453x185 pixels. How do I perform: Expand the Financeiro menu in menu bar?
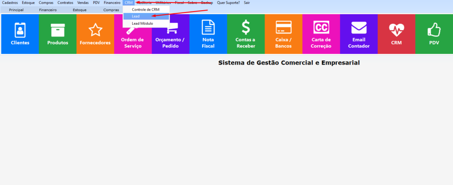tap(112, 3)
